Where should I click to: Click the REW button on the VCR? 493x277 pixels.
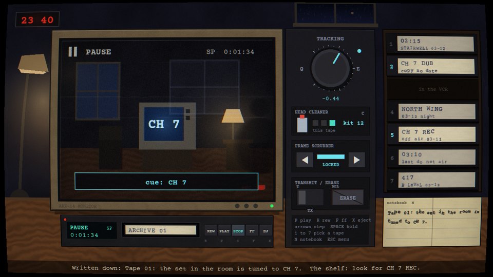point(211,231)
